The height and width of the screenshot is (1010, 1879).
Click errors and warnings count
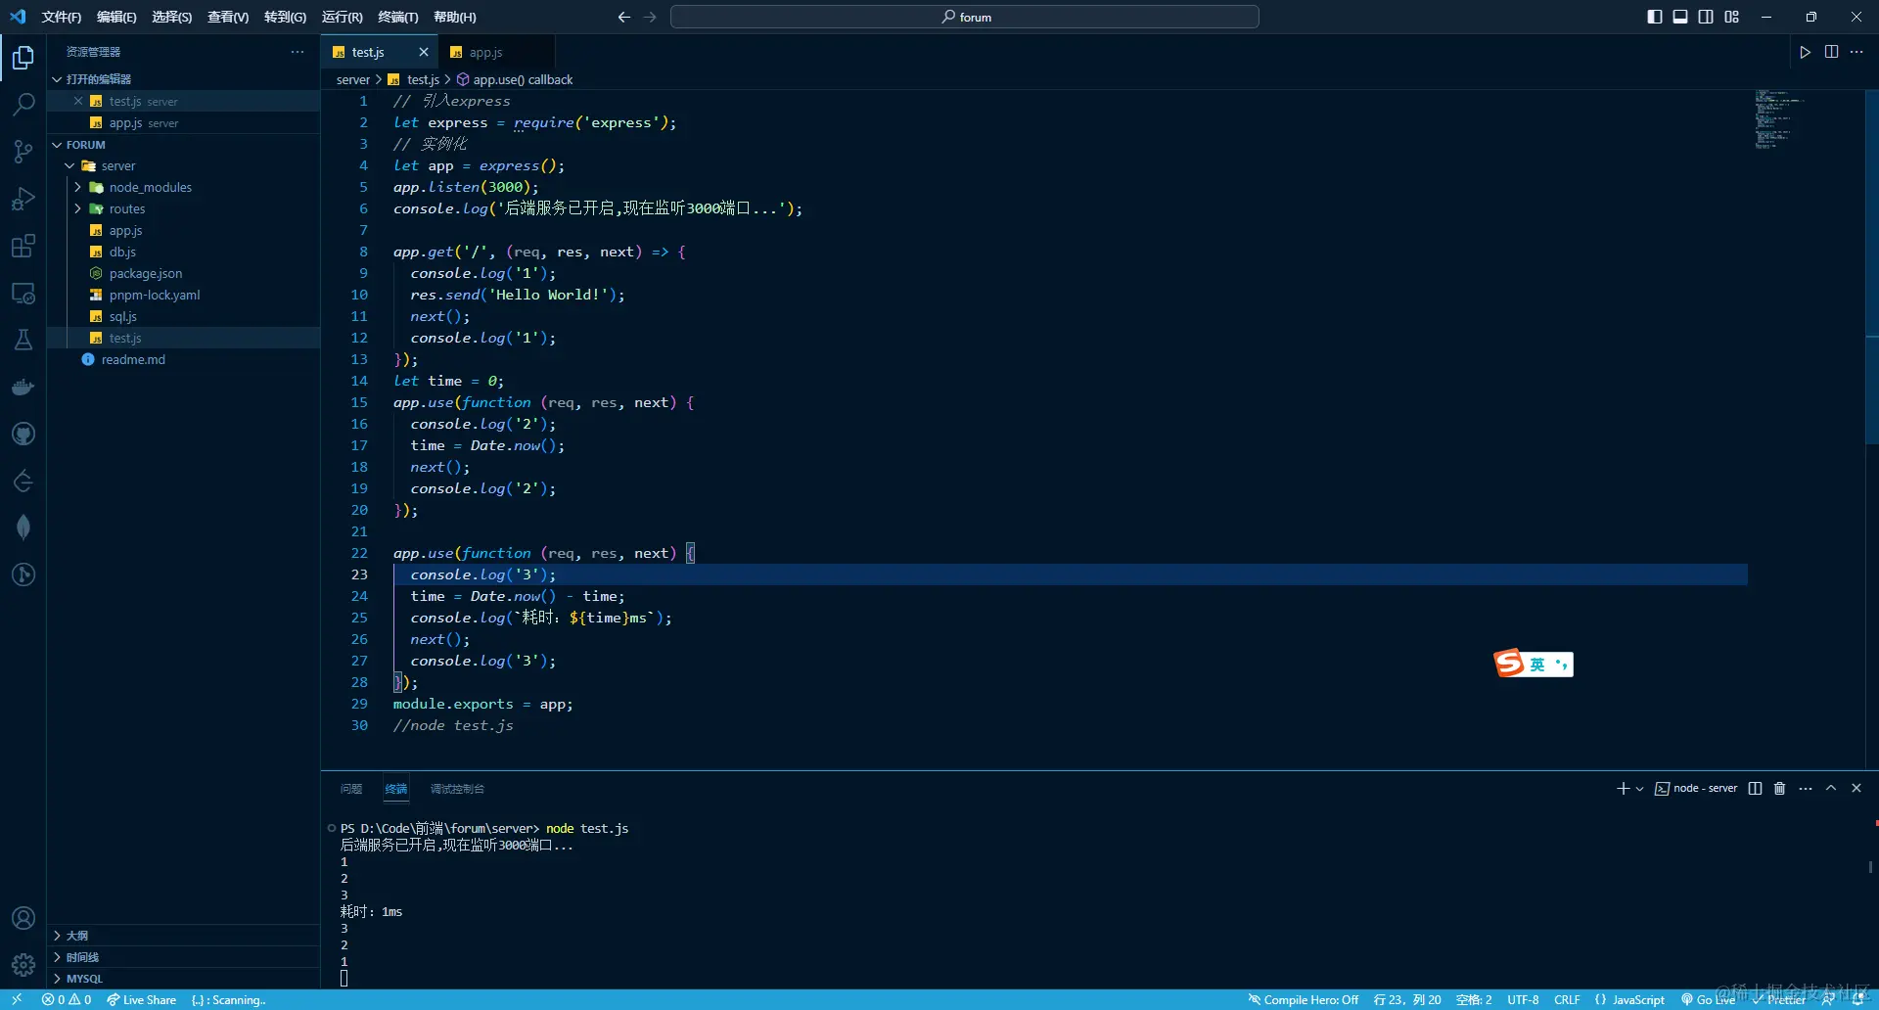point(67,999)
